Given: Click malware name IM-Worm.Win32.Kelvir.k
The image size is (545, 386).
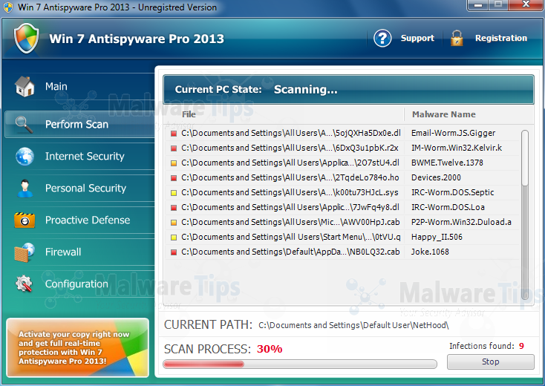Looking at the screenshot, I should click(x=457, y=148).
